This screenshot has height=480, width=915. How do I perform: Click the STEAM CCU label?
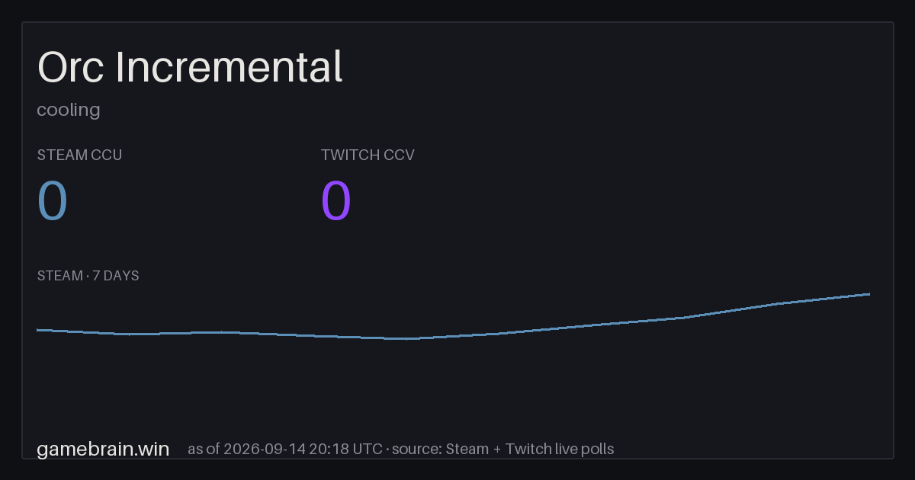(x=79, y=155)
